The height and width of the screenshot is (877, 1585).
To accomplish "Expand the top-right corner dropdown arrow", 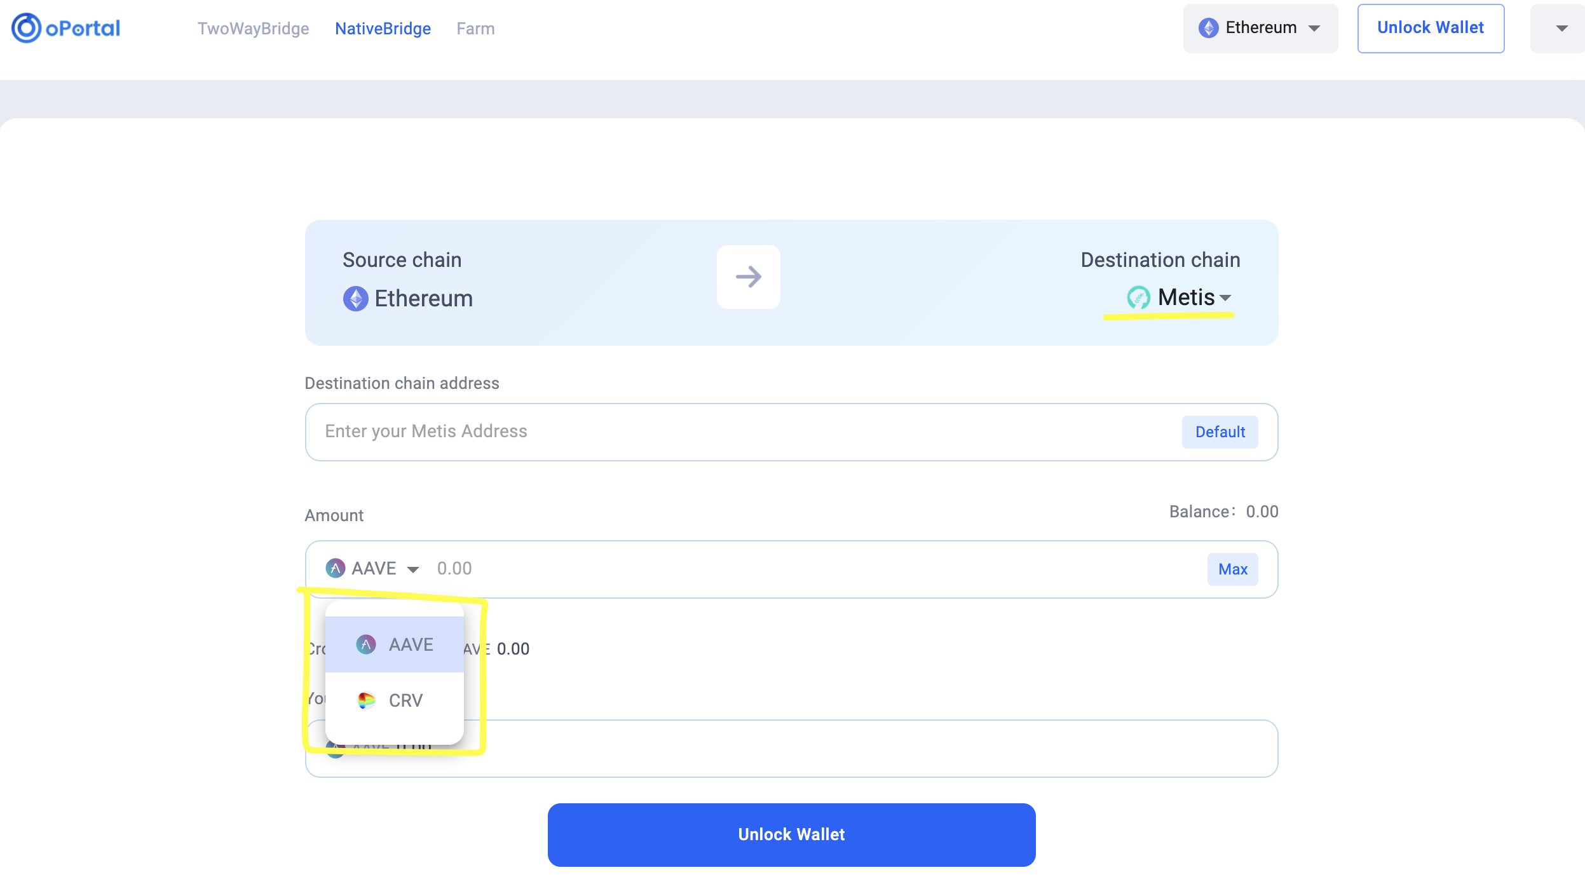I will tap(1561, 28).
